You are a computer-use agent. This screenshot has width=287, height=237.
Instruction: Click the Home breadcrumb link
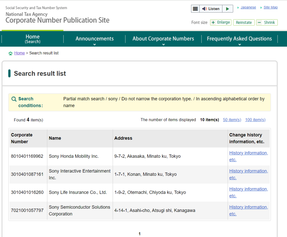coord(19,53)
